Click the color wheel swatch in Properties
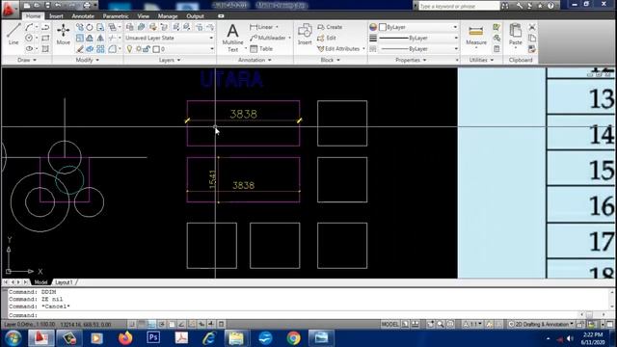This screenshot has width=617, height=347. tap(373, 27)
